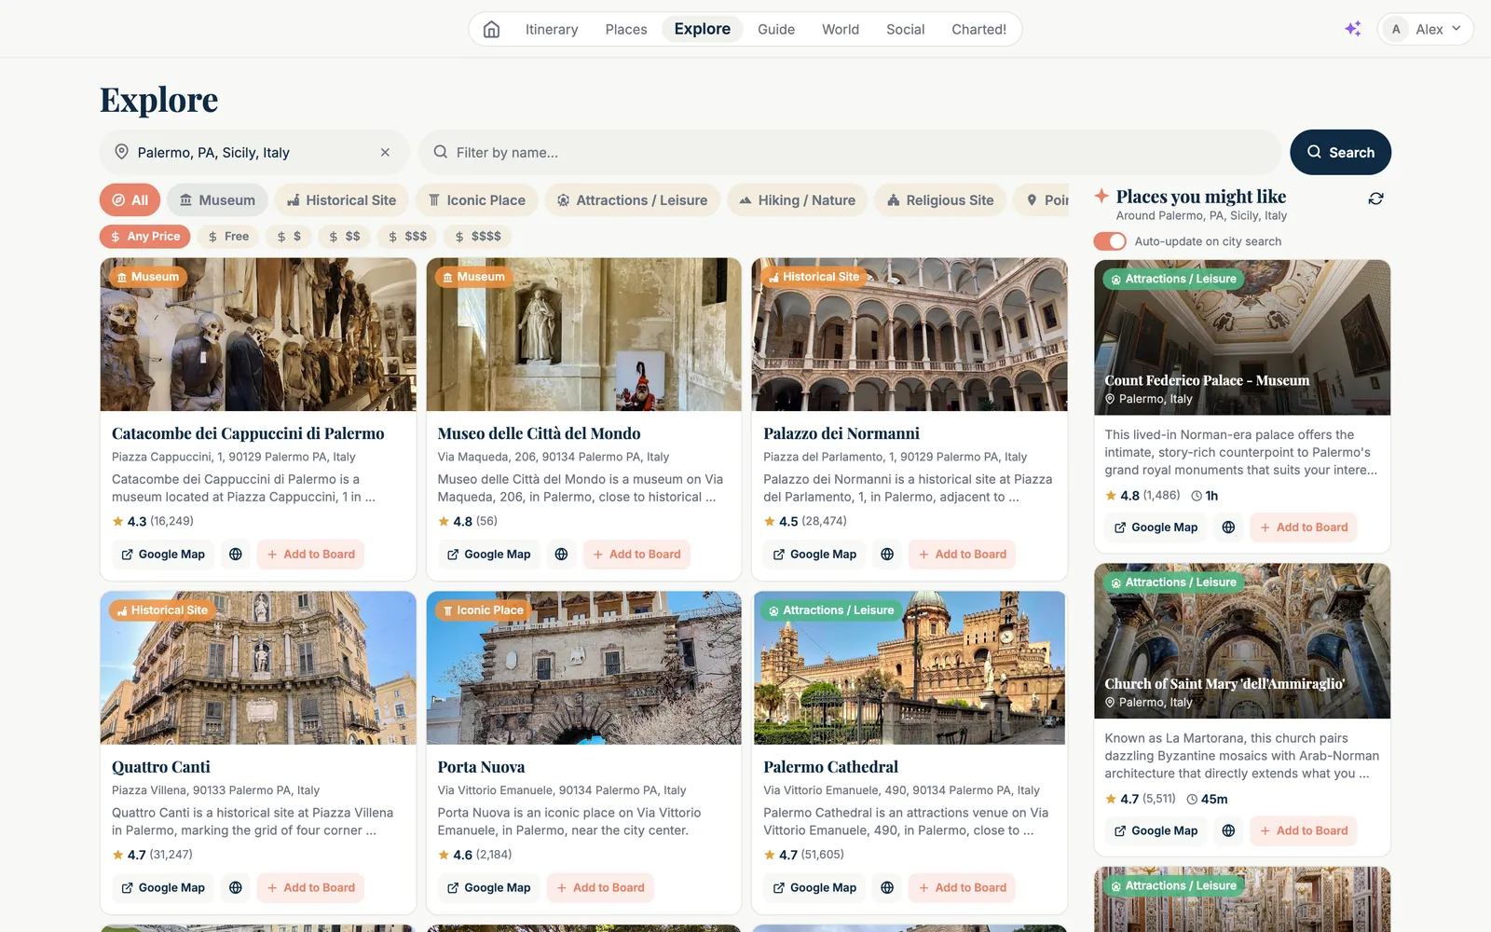Open Google Map for Palermo Cathedral
Image resolution: width=1491 pixels, height=932 pixels.
tap(814, 888)
